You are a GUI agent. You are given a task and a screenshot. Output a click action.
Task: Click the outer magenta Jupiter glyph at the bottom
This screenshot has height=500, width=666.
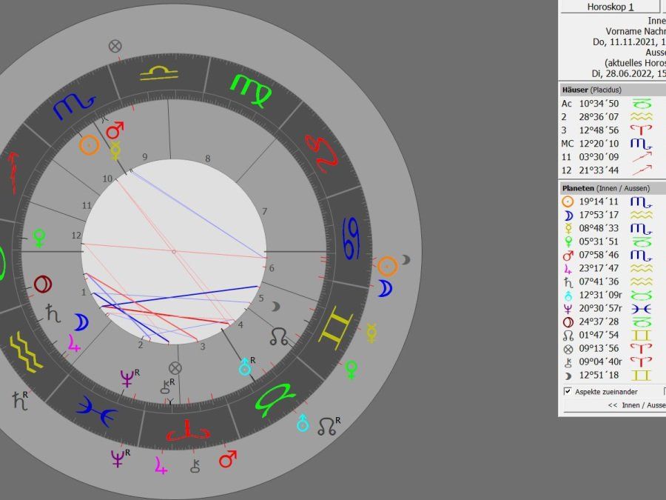[161, 464]
